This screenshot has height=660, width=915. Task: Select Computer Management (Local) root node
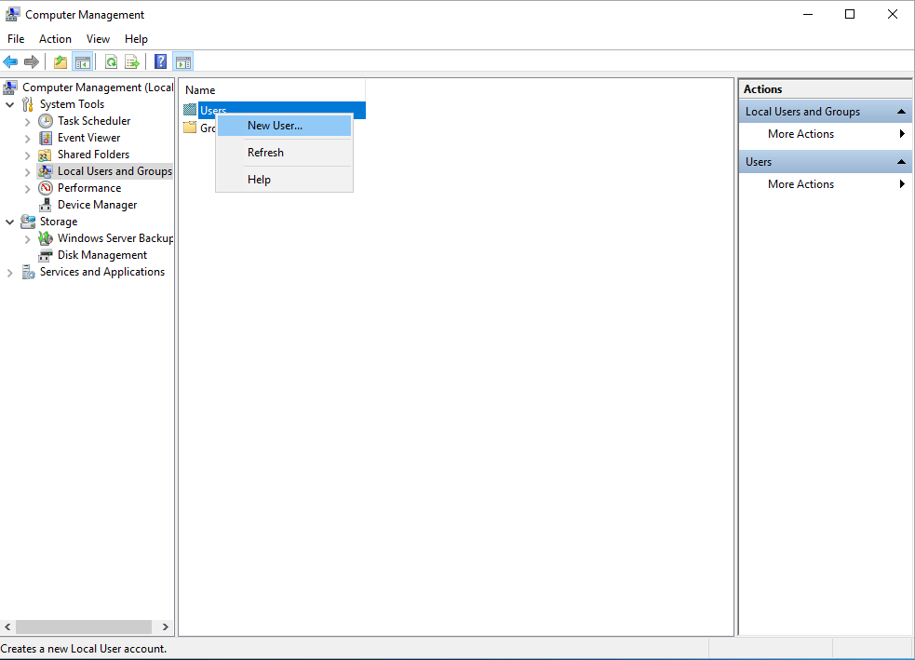click(98, 88)
